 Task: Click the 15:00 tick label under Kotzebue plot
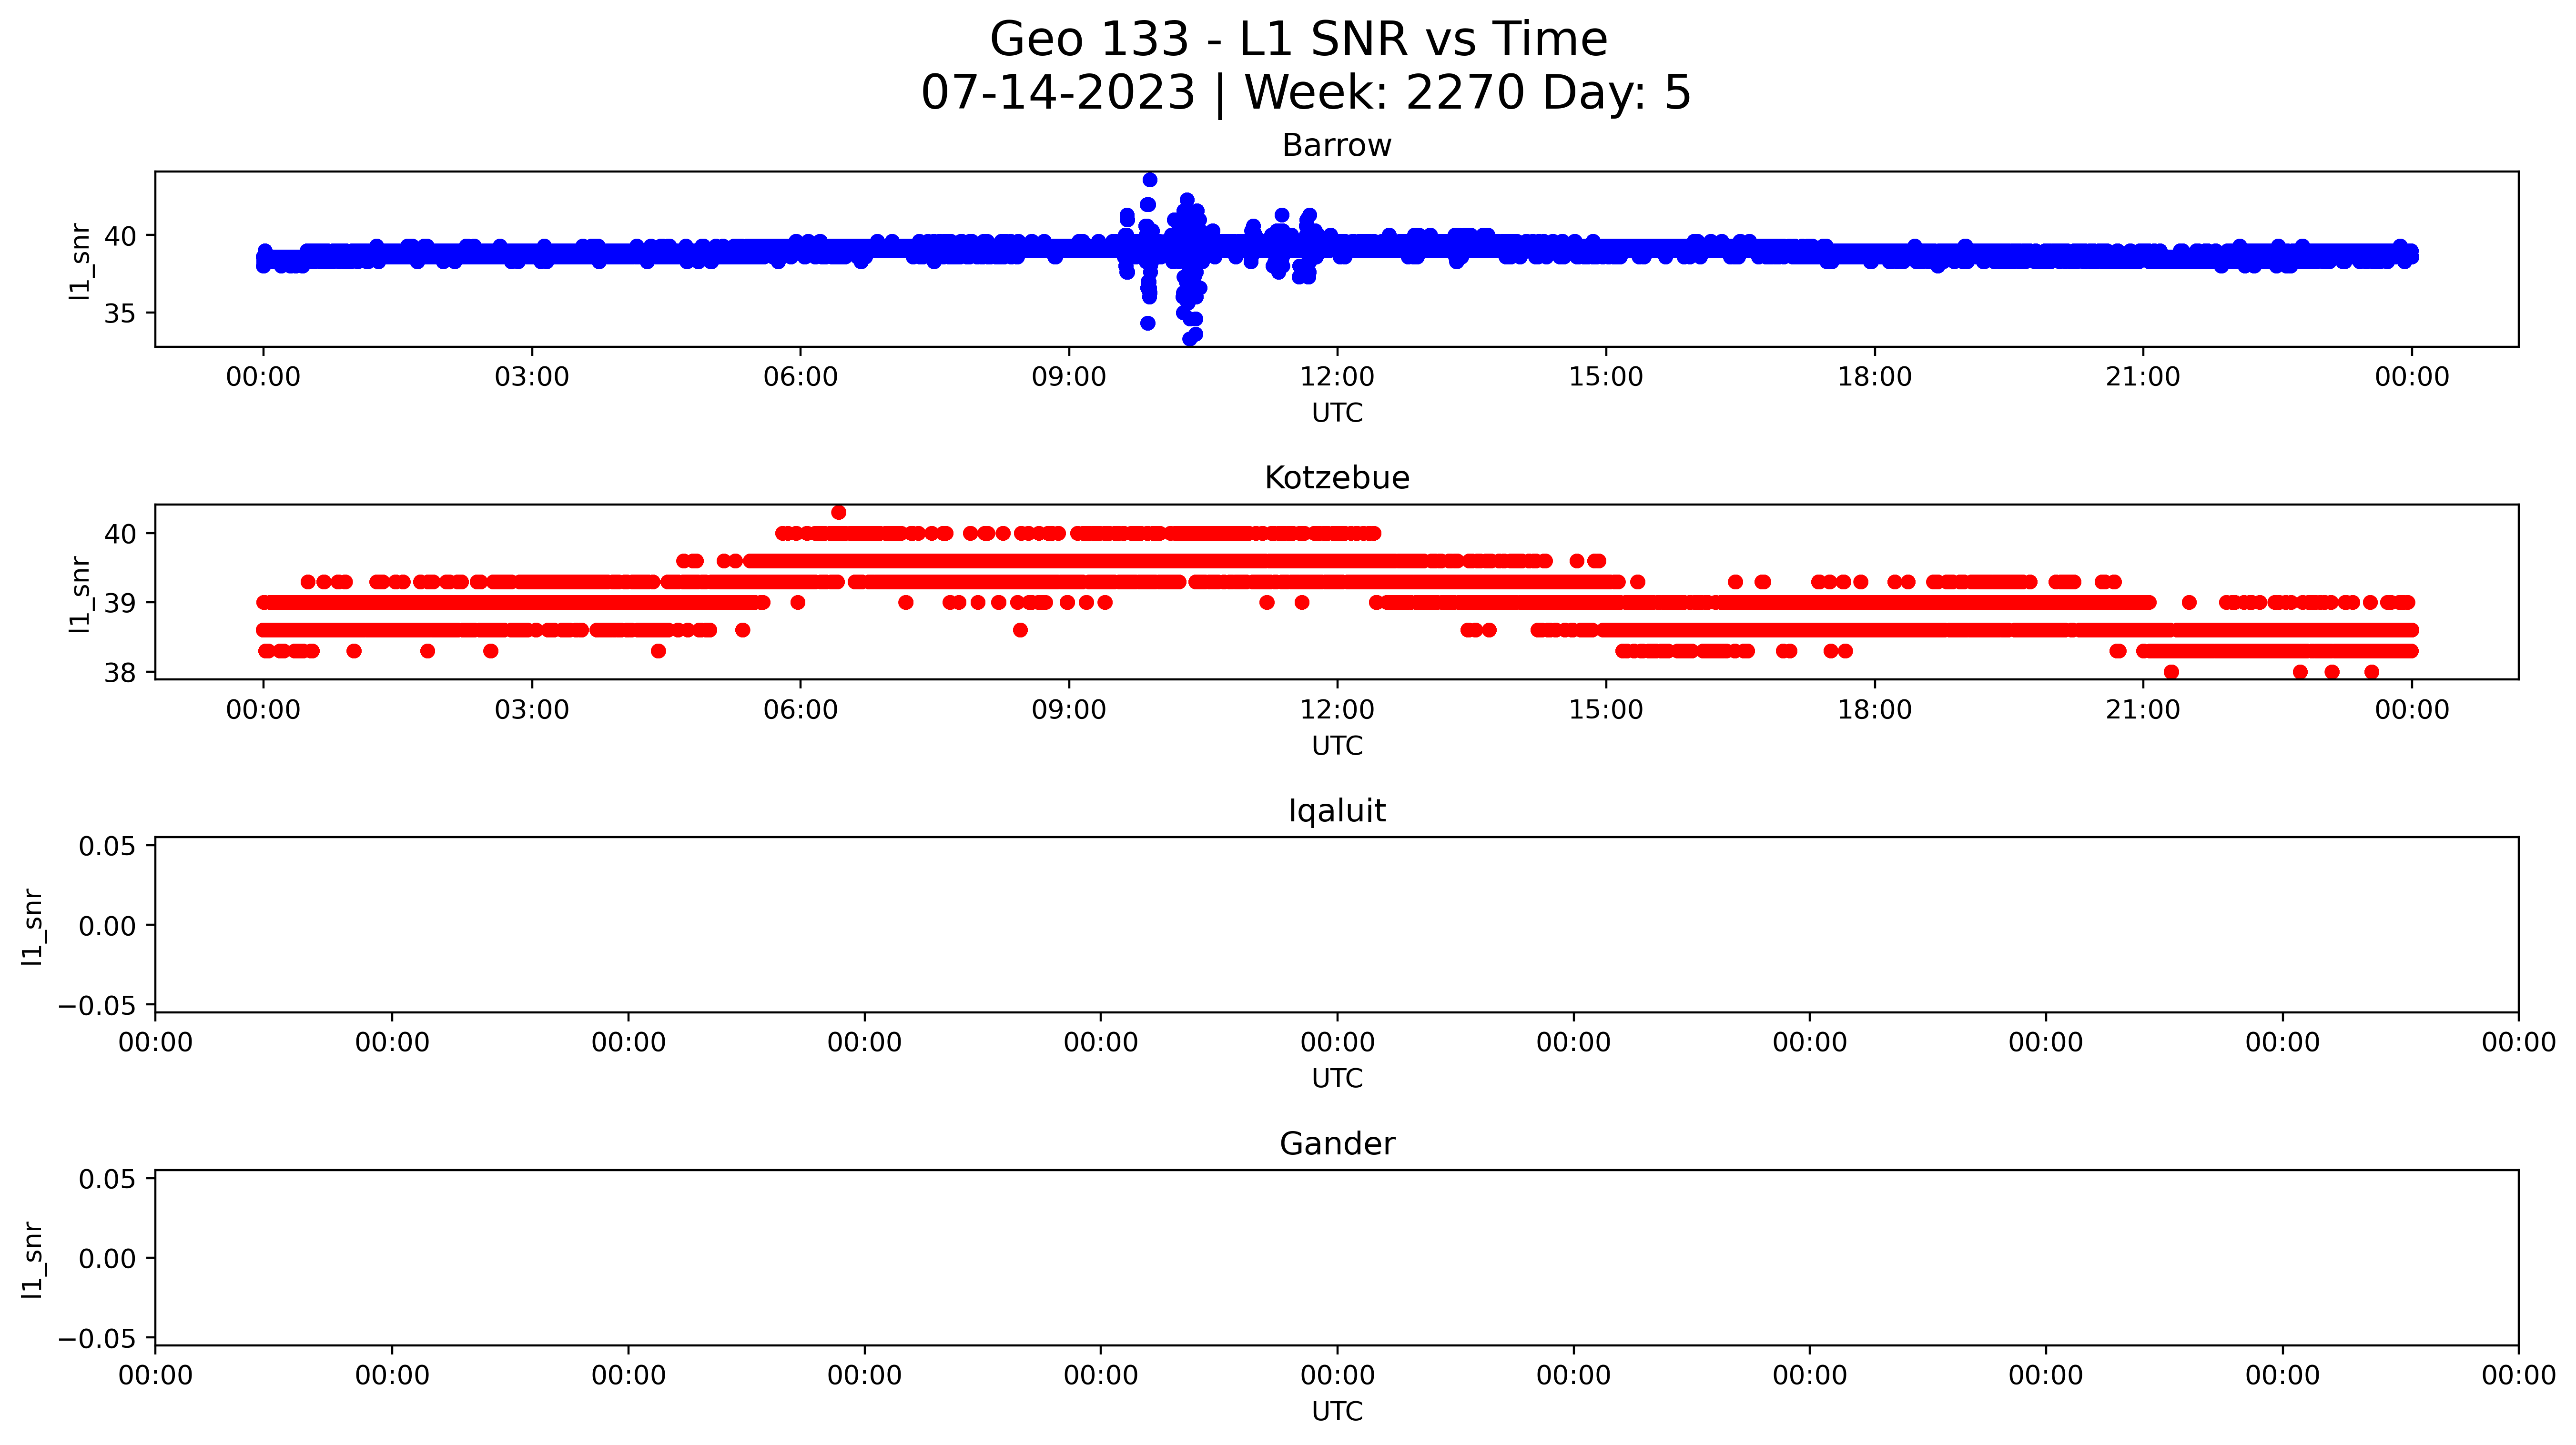tap(1606, 710)
